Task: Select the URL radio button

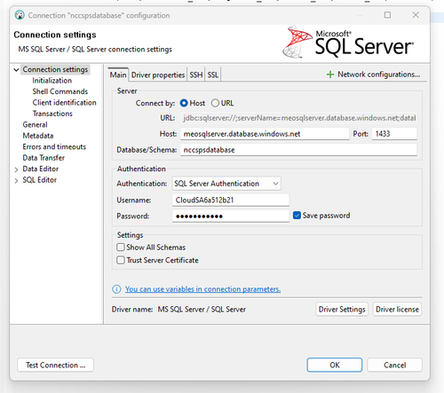Action: tap(215, 103)
